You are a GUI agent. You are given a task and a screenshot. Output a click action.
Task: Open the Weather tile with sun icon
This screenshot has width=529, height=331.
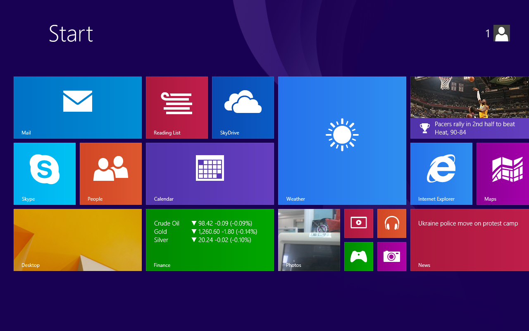tap(342, 141)
